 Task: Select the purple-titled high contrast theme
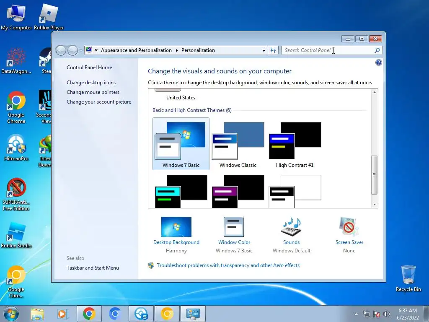pyautogui.click(x=238, y=191)
